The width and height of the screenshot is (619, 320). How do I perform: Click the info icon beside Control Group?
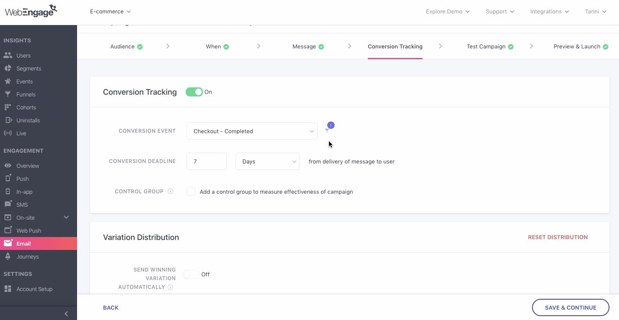(x=171, y=191)
